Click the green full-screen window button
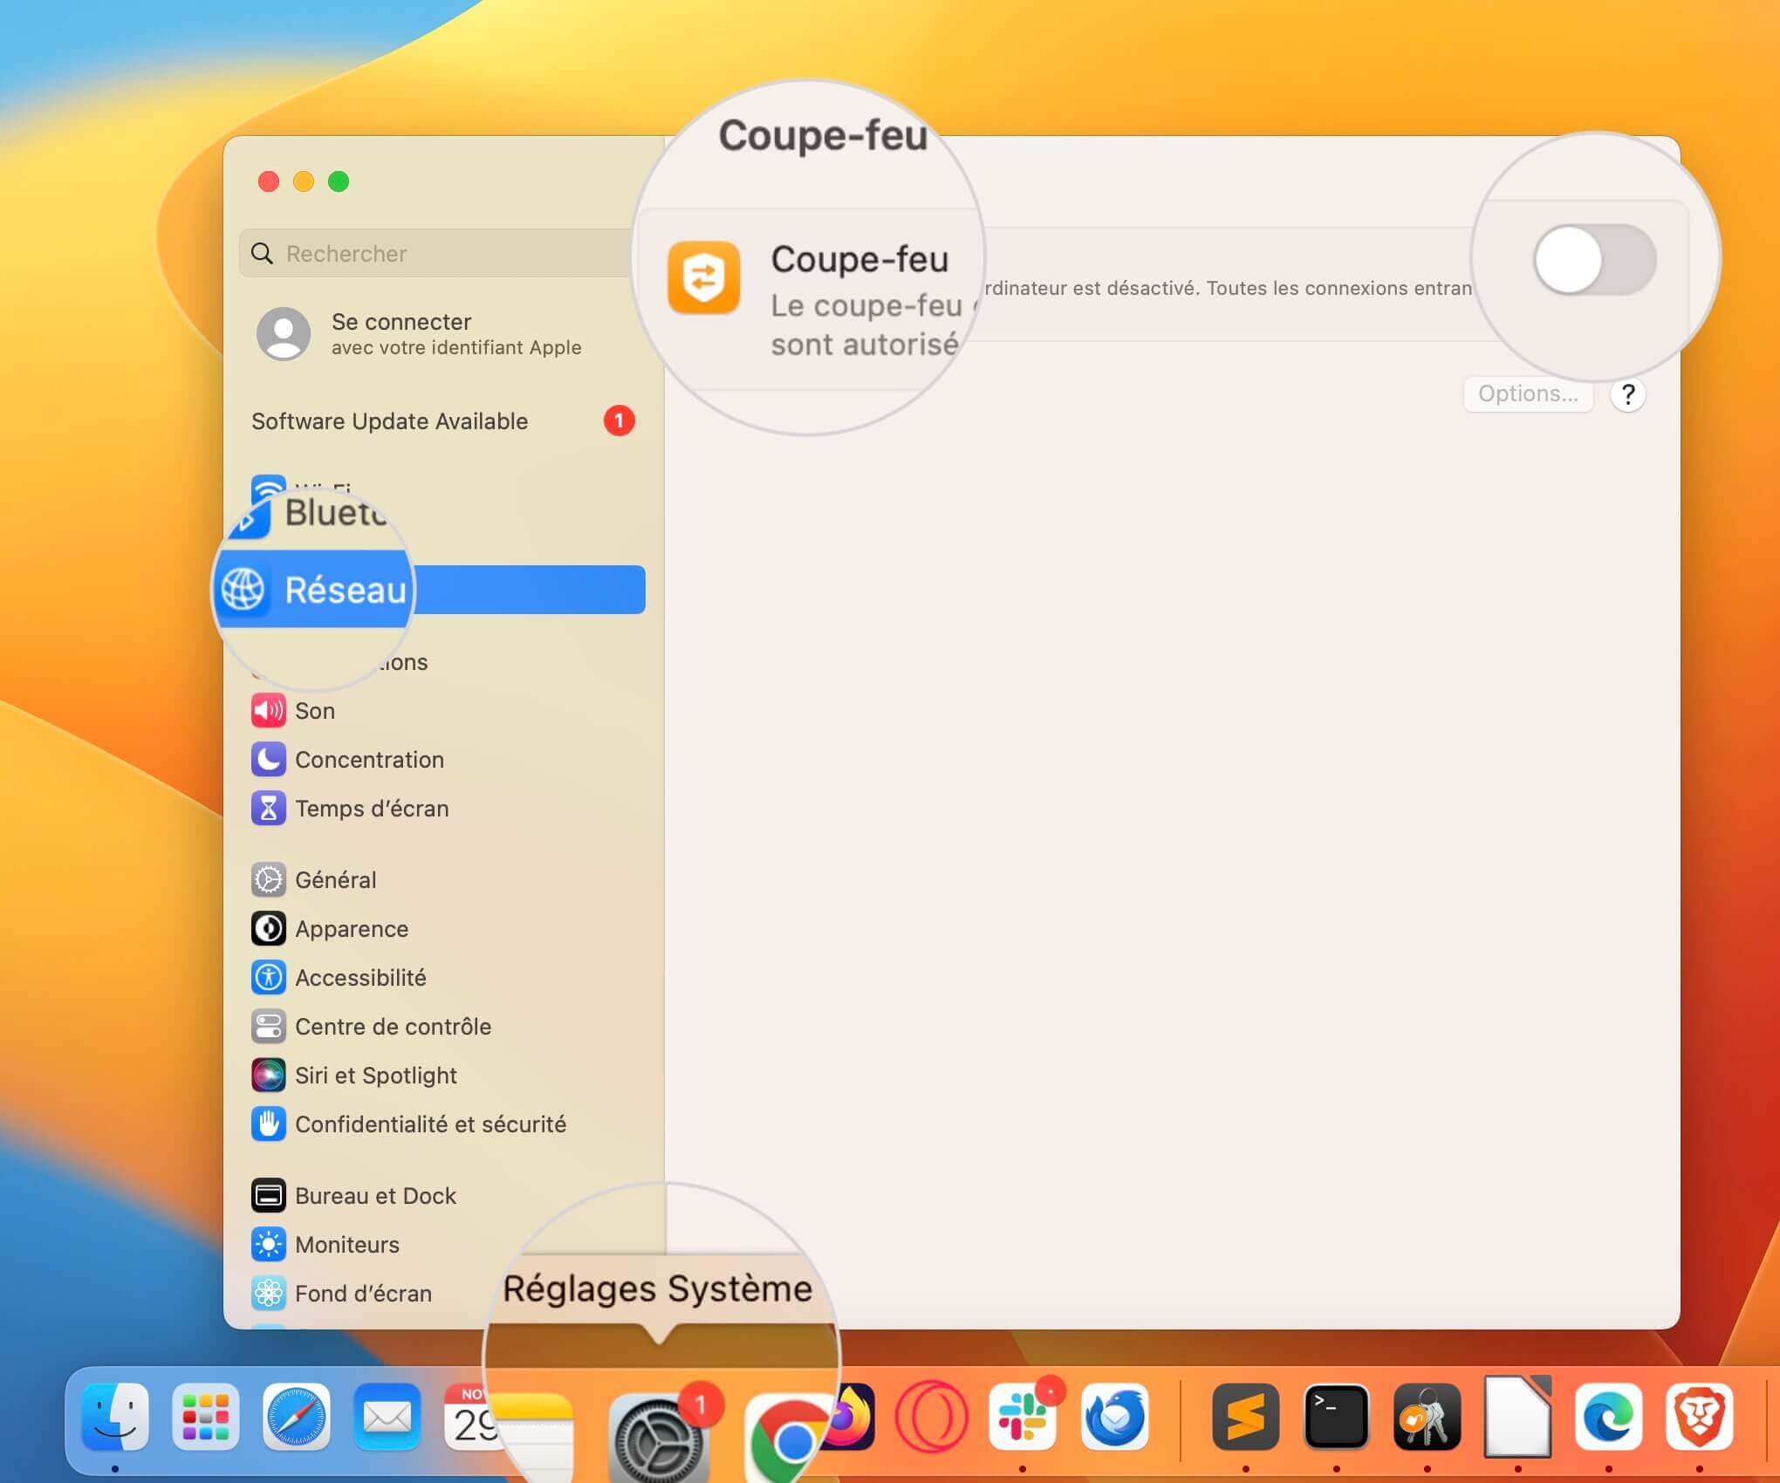Image resolution: width=1780 pixels, height=1483 pixels. point(339,181)
